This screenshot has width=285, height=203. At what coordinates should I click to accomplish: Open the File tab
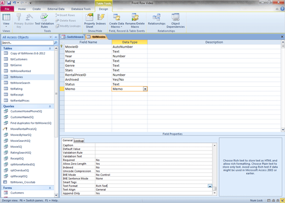[x=7, y=9]
